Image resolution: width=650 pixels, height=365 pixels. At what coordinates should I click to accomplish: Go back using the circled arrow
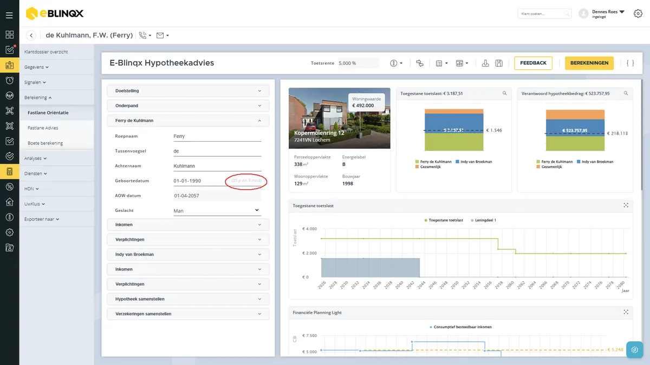coord(31,35)
